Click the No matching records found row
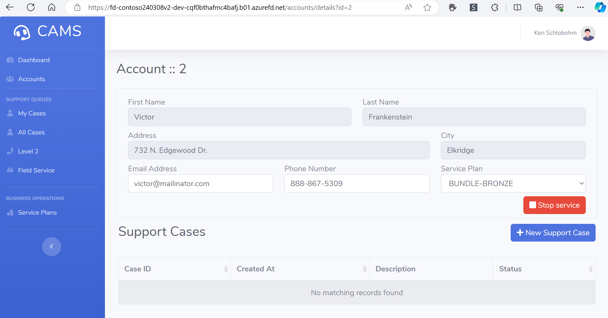Image resolution: width=608 pixels, height=318 pixels. coord(357,293)
